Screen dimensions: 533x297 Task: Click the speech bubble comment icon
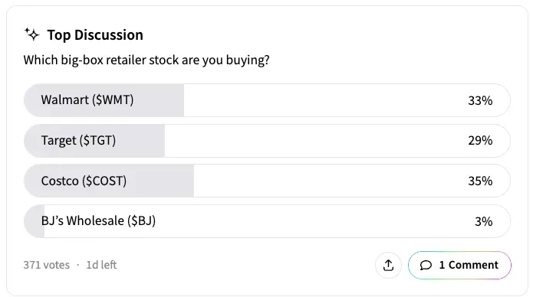tap(426, 265)
